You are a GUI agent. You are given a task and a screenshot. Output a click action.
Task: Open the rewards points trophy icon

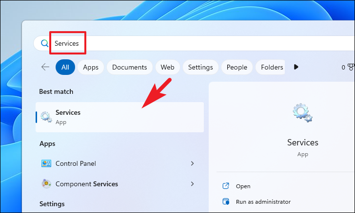click(x=351, y=67)
